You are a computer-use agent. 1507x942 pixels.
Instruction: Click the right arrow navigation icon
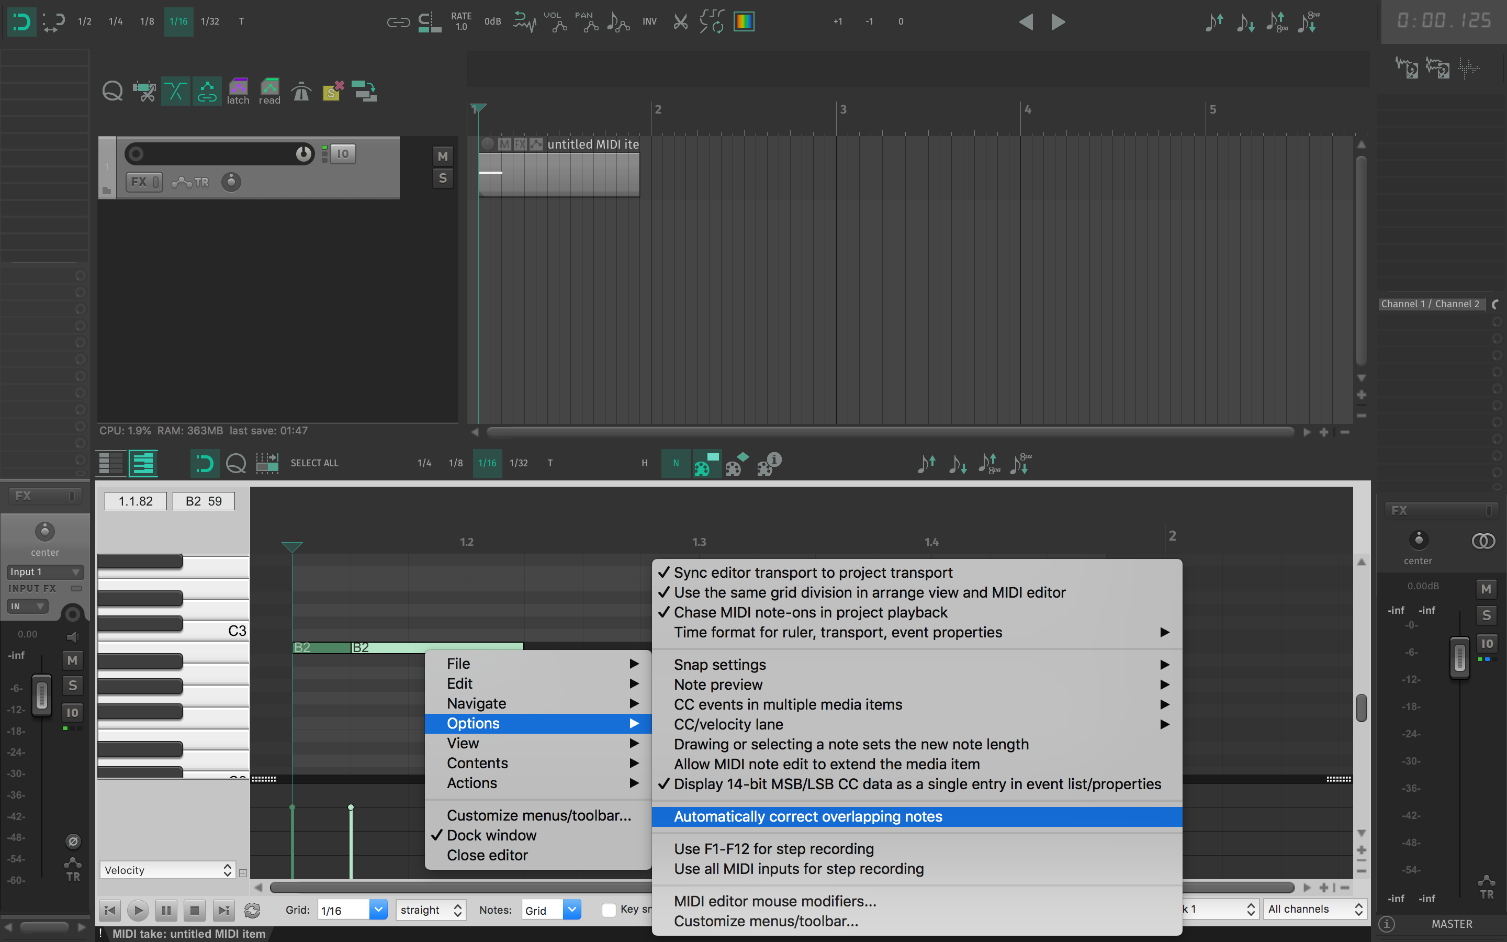[1058, 22]
